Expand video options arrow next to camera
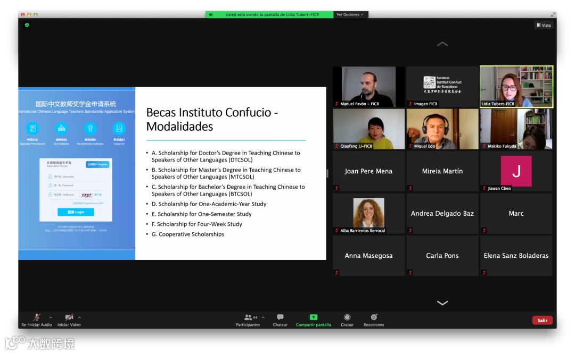This screenshot has height=354, width=575. pos(79,317)
